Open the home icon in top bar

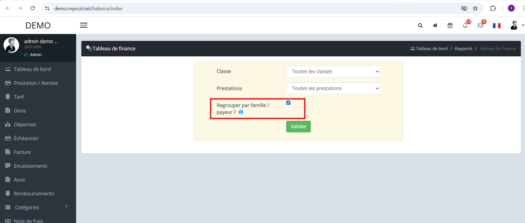[x=435, y=26]
